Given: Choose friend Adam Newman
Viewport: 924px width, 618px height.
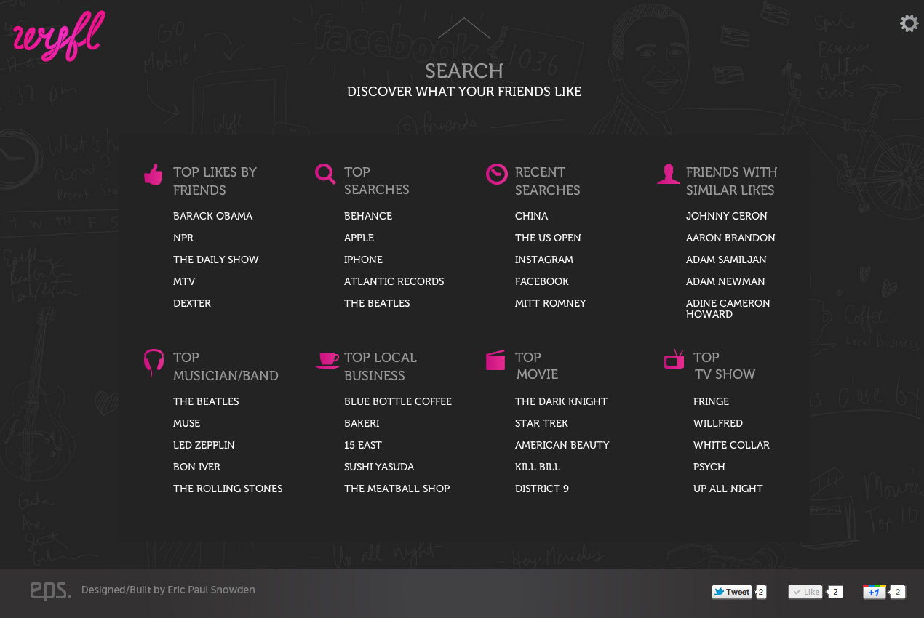Looking at the screenshot, I should (x=725, y=281).
